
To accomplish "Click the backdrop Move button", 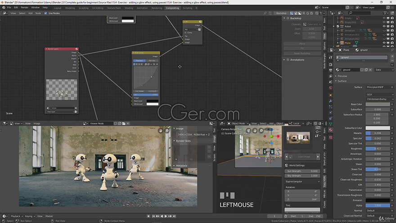I will pos(302,44).
